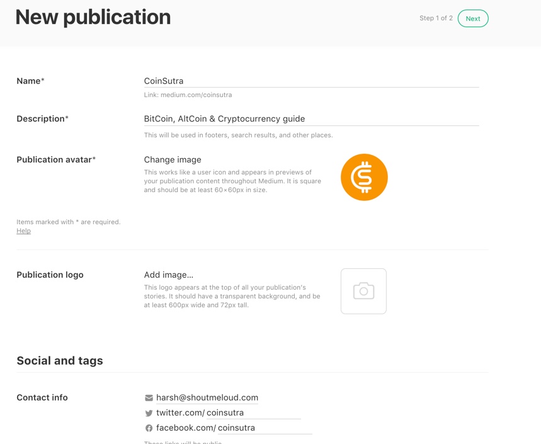Screen dimensions: 541x444
Task: Select Change image for publication avatar
Action: pyautogui.click(x=173, y=160)
